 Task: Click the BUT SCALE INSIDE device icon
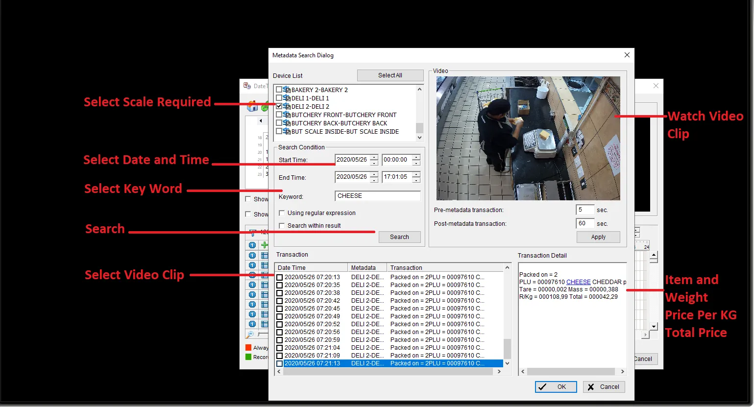287,131
